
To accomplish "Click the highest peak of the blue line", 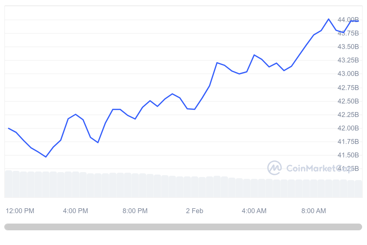I will [x=329, y=19].
